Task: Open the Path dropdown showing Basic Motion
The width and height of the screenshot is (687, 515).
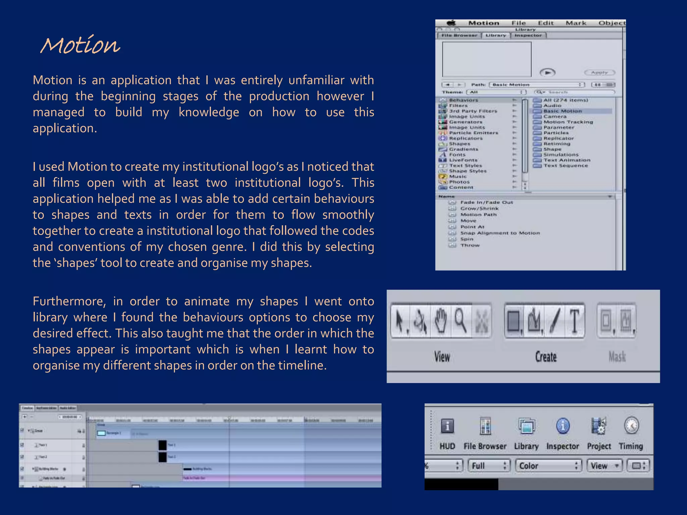Action: 537,84
